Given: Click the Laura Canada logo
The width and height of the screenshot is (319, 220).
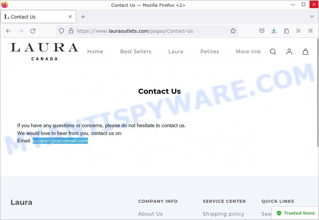Looking at the screenshot, I should pyautogui.click(x=44, y=52).
